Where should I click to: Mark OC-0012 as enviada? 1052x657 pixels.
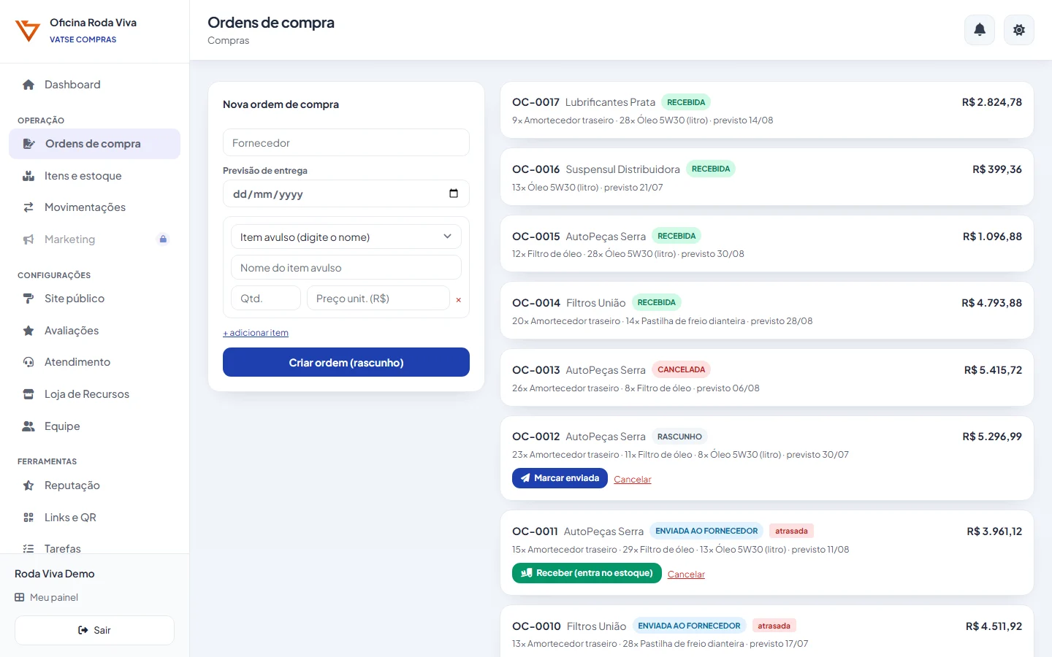coord(560,478)
